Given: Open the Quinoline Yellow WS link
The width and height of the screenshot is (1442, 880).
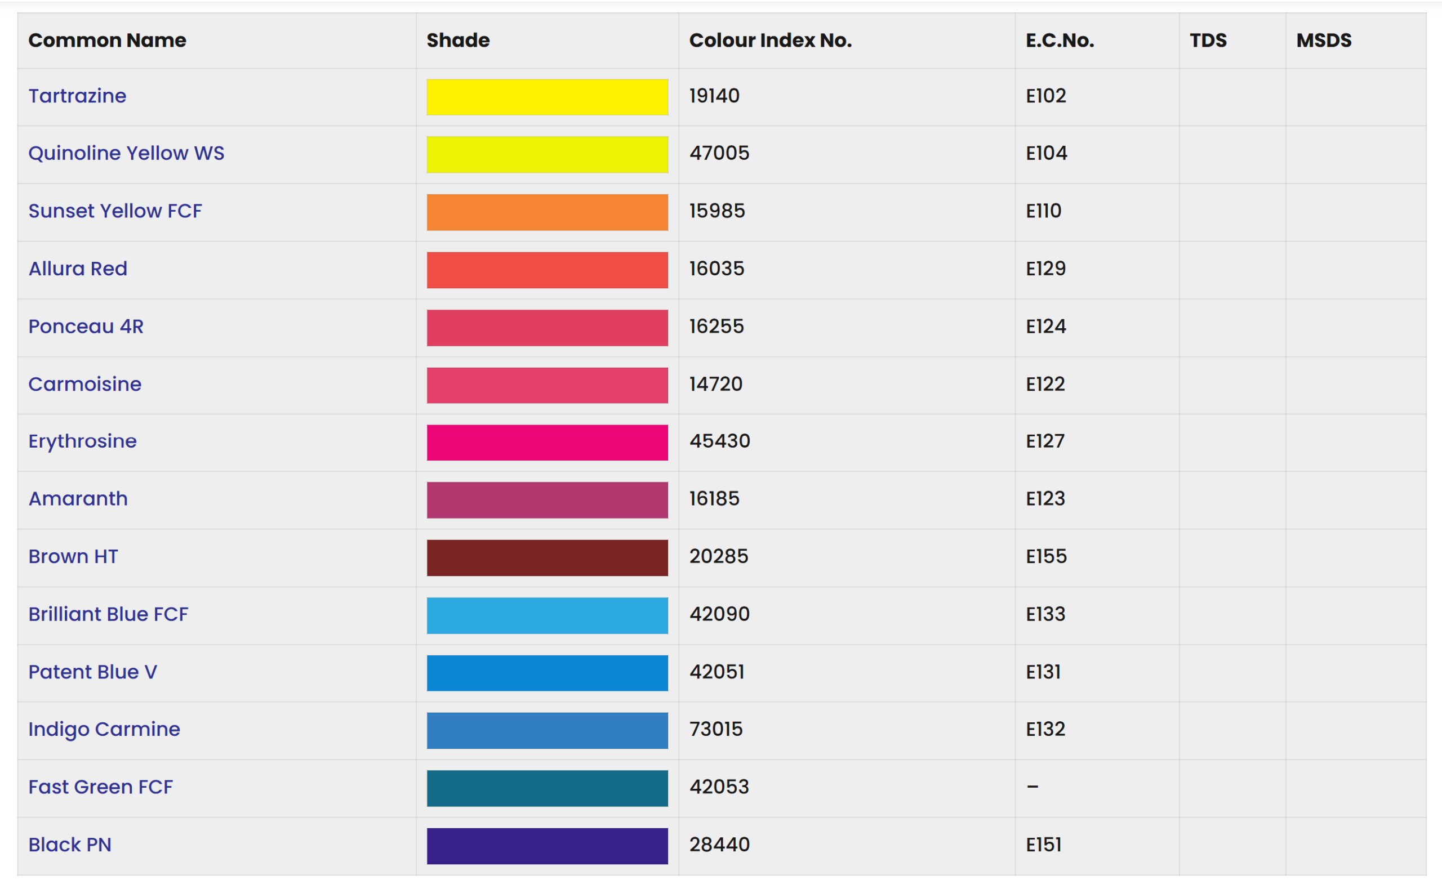Looking at the screenshot, I should pos(126,153).
